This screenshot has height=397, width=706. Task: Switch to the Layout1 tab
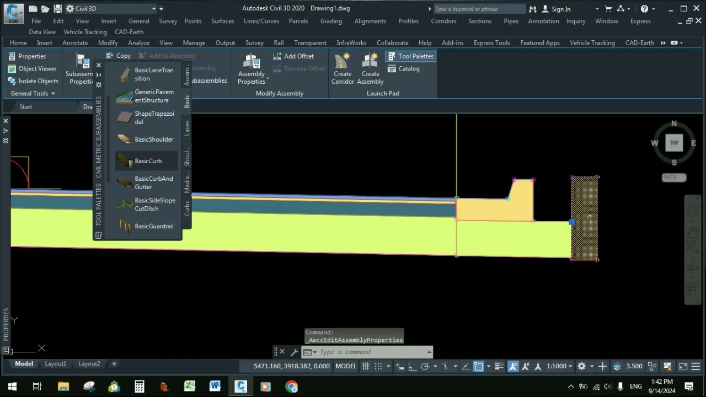[x=55, y=364]
